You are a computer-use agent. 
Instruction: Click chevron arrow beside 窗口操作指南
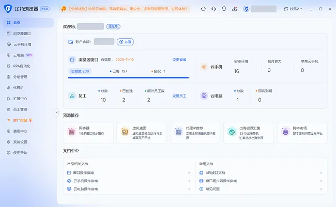pos(189,173)
